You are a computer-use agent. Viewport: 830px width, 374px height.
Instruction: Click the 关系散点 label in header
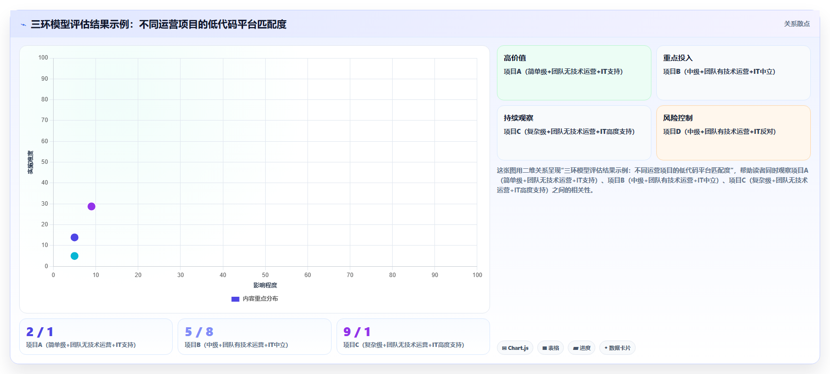click(797, 24)
